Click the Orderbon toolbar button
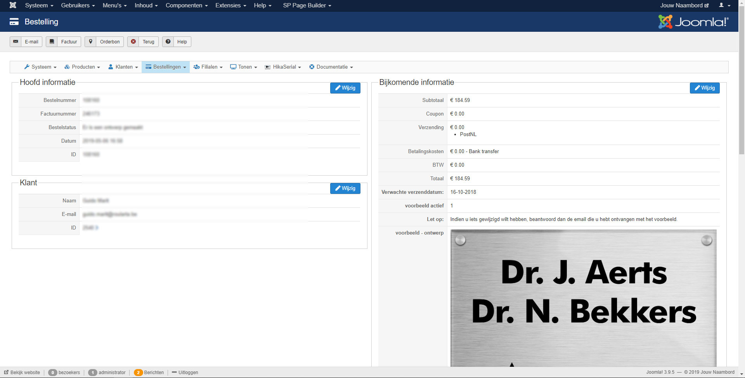 (x=104, y=41)
